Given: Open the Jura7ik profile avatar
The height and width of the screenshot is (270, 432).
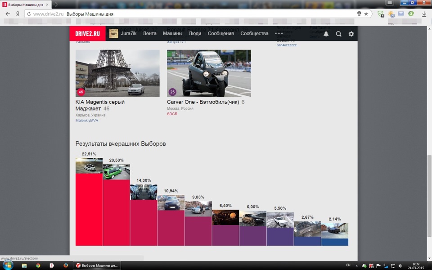Looking at the screenshot, I should [x=113, y=34].
